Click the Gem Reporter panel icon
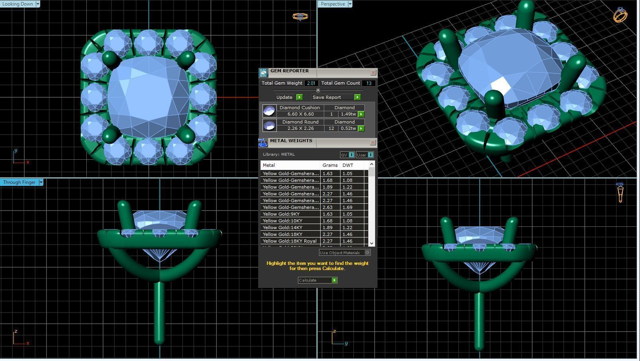Image resolution: width=640 pixels, height=361 pixels. [263, 73]
